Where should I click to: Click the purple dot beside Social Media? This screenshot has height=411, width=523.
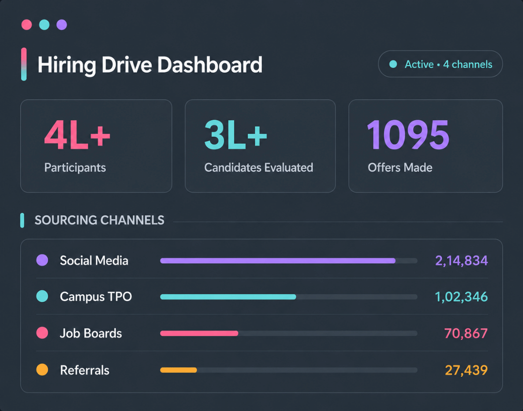(42, 260)
